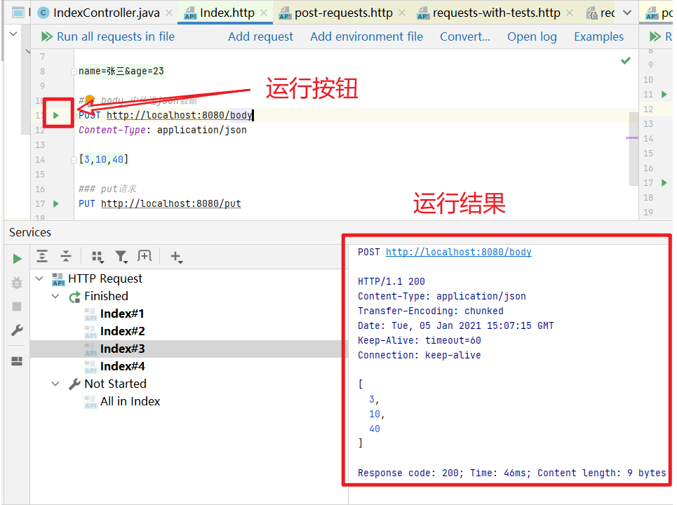Close the Index.http tab
The width and height of the screenshot is (677, 505).
coord(263,13)
